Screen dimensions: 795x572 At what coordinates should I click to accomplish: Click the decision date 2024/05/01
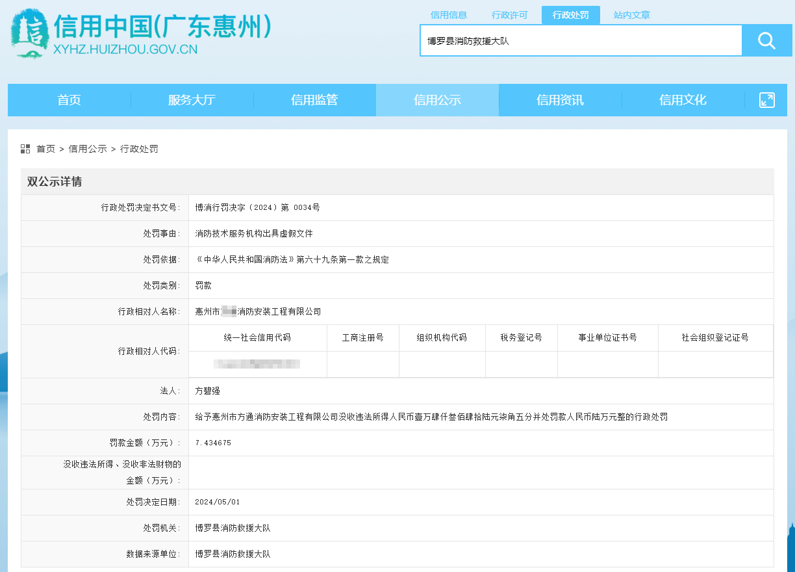point(218,502)
